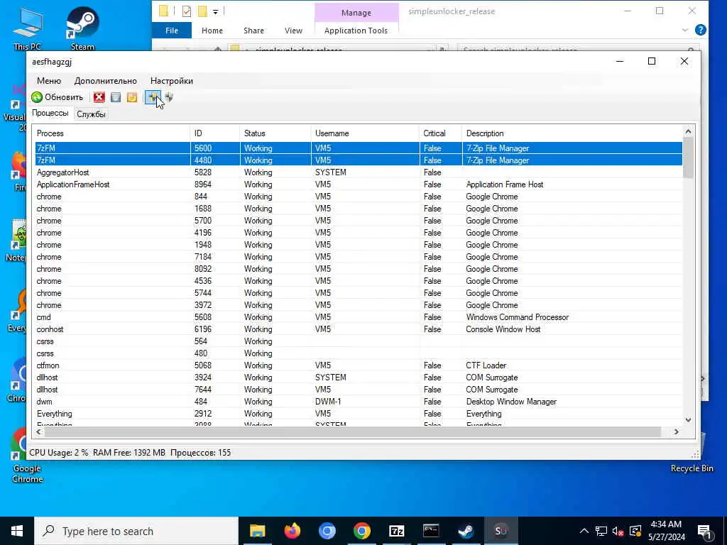Click the process list scroll-down arrow
727x545 pixels.
(x=688, y=420)
